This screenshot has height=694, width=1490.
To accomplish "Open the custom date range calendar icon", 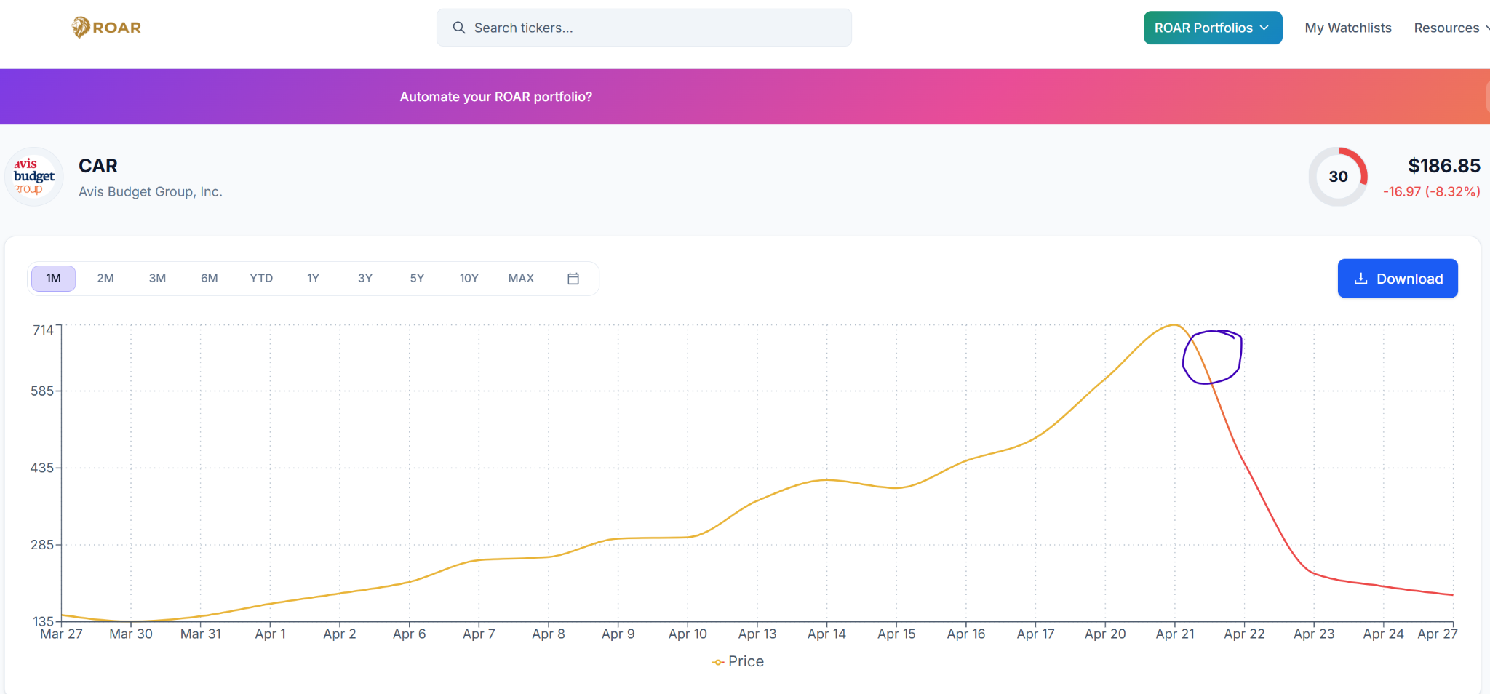I will point(573,279).
